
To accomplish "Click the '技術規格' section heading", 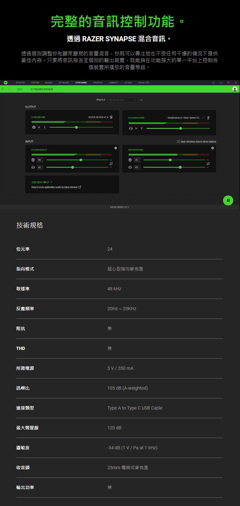I will pyautogui.click(x=29, y=225).
